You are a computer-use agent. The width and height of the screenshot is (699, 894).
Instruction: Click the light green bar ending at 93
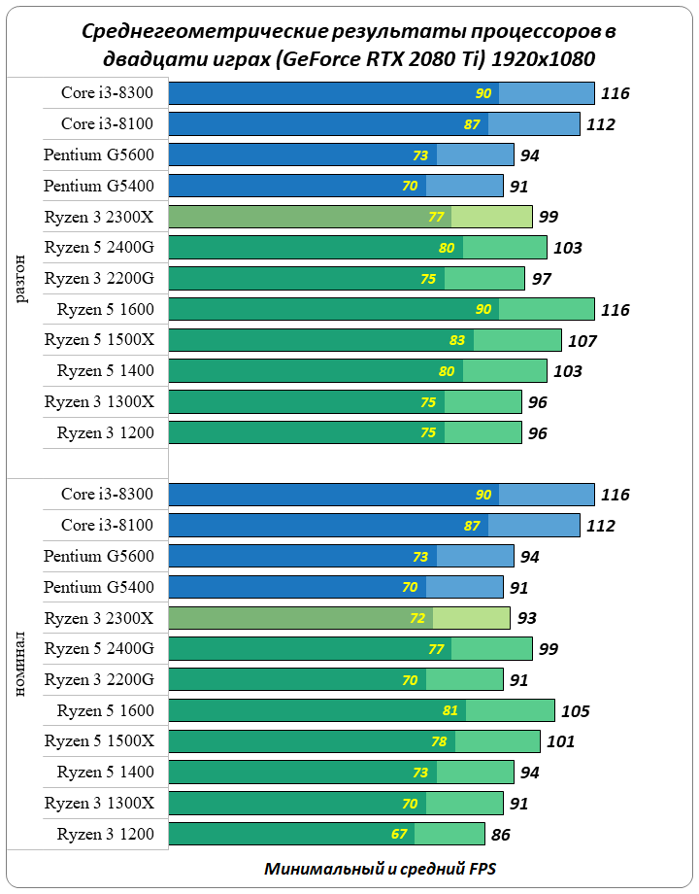pyautogui.click(x=471, y=618)
